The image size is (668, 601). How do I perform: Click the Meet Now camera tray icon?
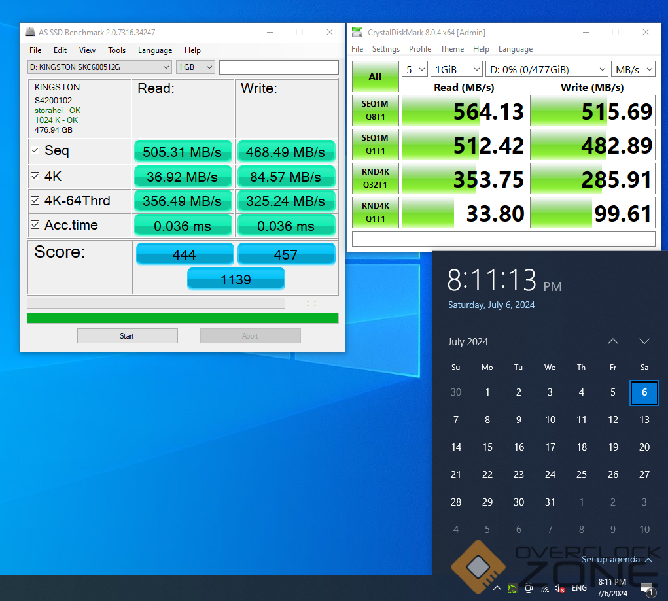point(529,589)
